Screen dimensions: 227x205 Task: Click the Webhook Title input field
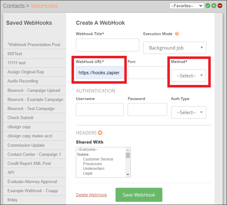(x=107, y=45)
